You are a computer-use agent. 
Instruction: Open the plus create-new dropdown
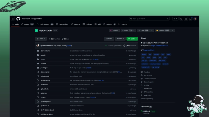point(175,19)
